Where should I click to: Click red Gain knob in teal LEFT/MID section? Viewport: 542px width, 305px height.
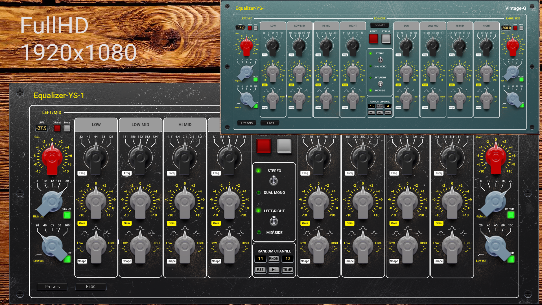[x=246, y=46]
